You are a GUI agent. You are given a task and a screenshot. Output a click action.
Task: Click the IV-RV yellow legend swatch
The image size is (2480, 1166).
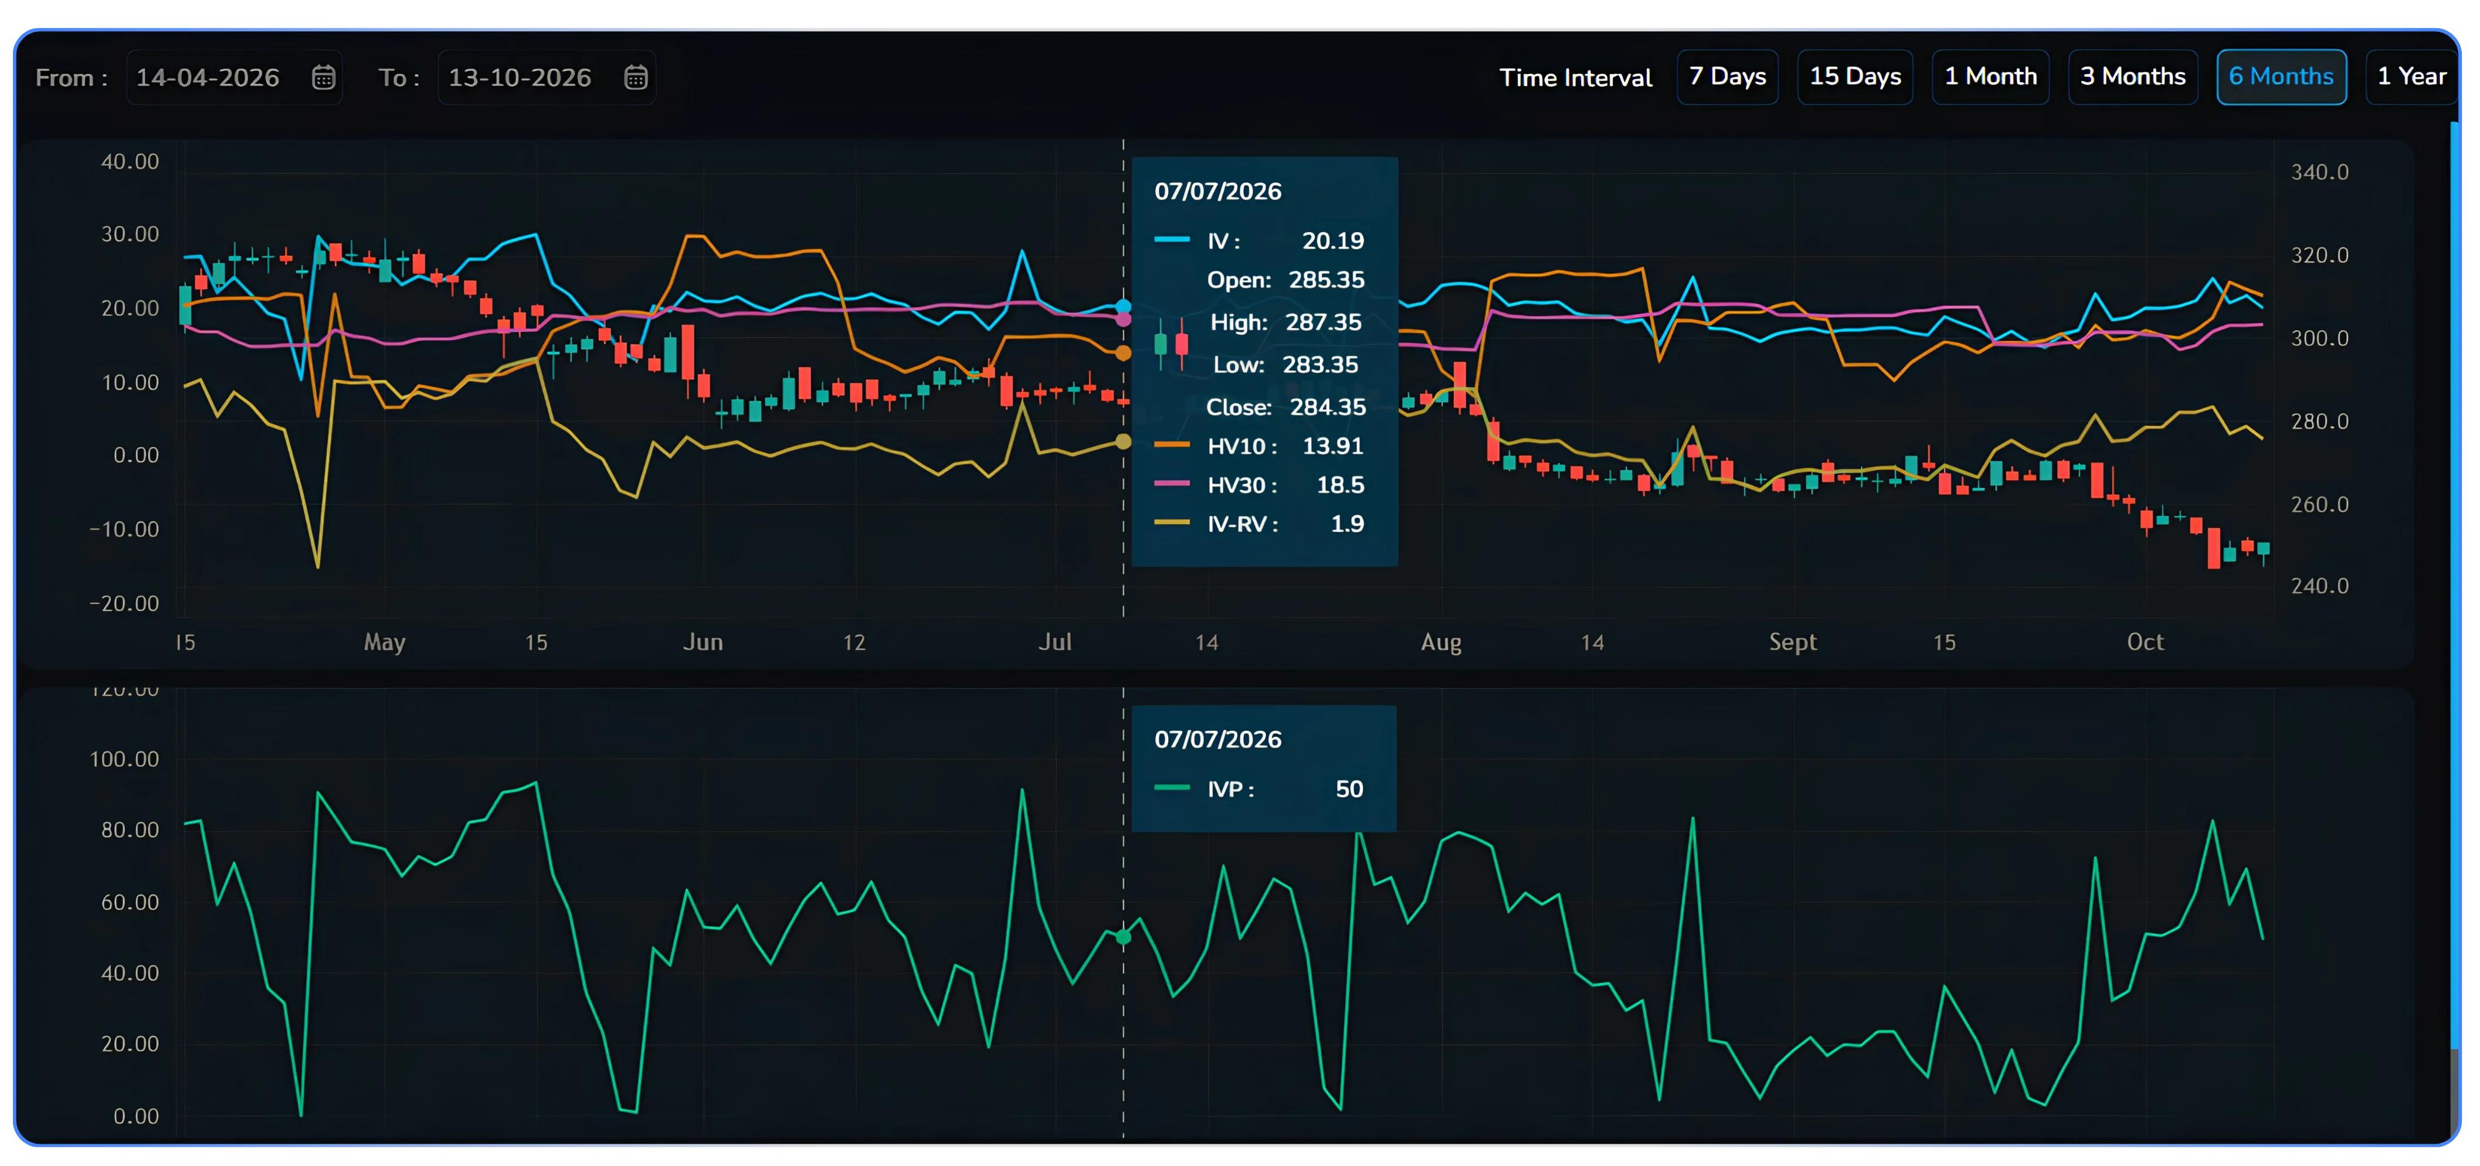point(1172,522)
